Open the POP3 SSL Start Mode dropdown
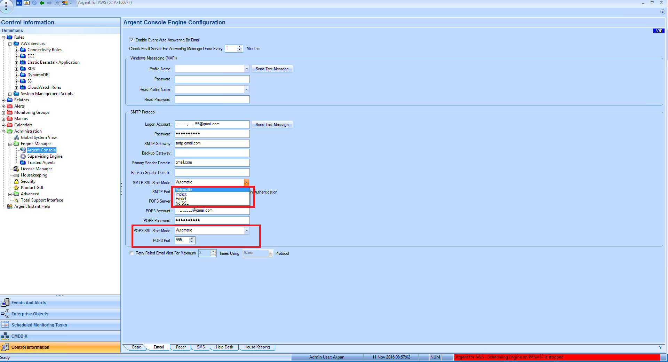The width and height of the screenshot is (668, 362). [246, 230]
